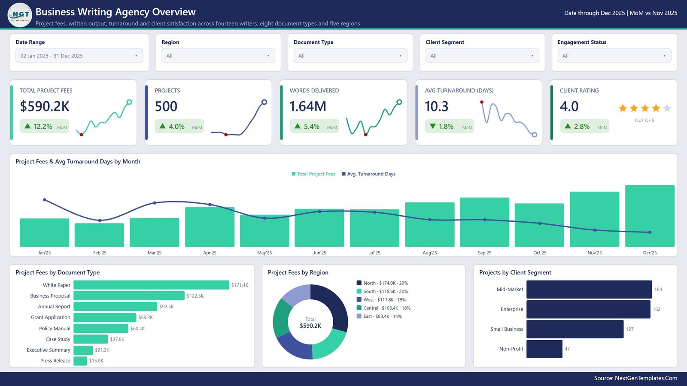Click the Non-Profit segment bar
The width and height of the screenshot is (687, 386).
(544, 349)
